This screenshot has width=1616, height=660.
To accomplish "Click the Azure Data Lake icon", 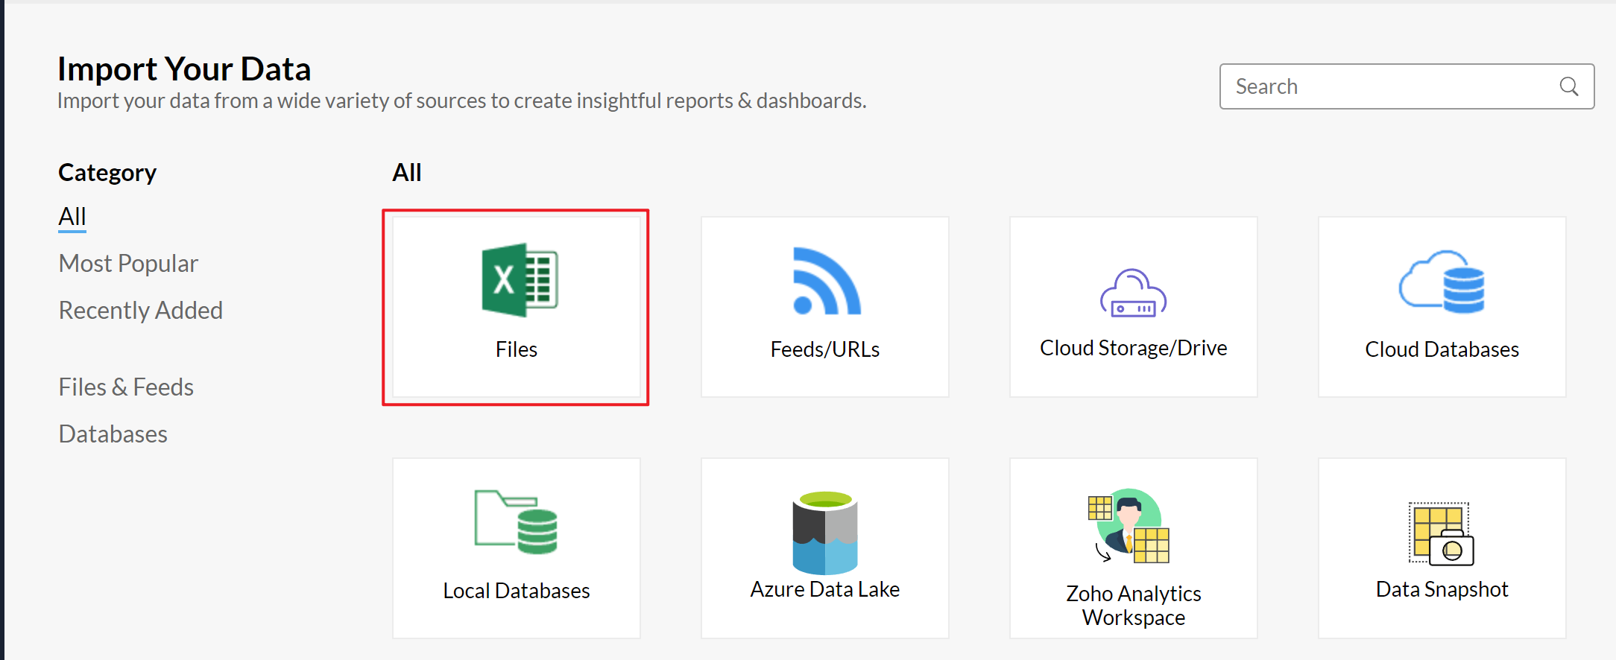I will click(x=825, y=533).
